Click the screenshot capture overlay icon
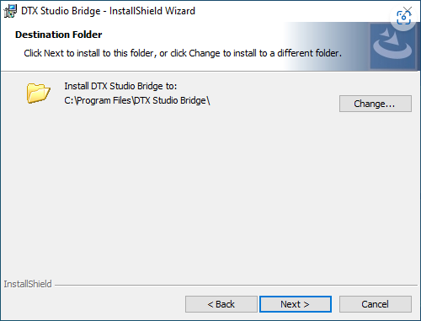The height and width of the screenshot is (321, 421). pos(403,18)
